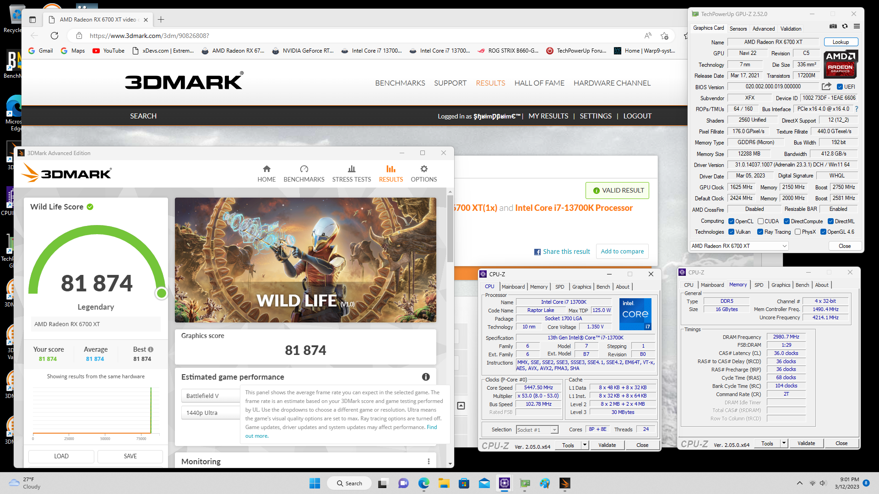Expand the Tools arrow in the CPU-Z CPU window
Image resolution: width=879 pixels, height=494 pixels.
point(585,445)
